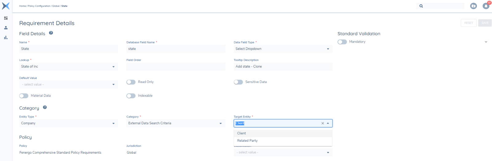The image size is (492, 161).
Task: Click the Fenergo X logo
Action: pos(6,6)
